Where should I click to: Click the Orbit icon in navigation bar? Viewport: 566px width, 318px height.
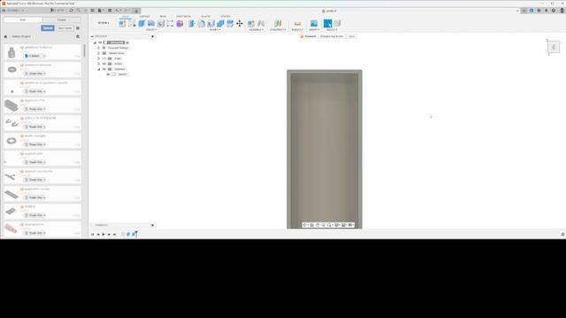click(305, 225)
